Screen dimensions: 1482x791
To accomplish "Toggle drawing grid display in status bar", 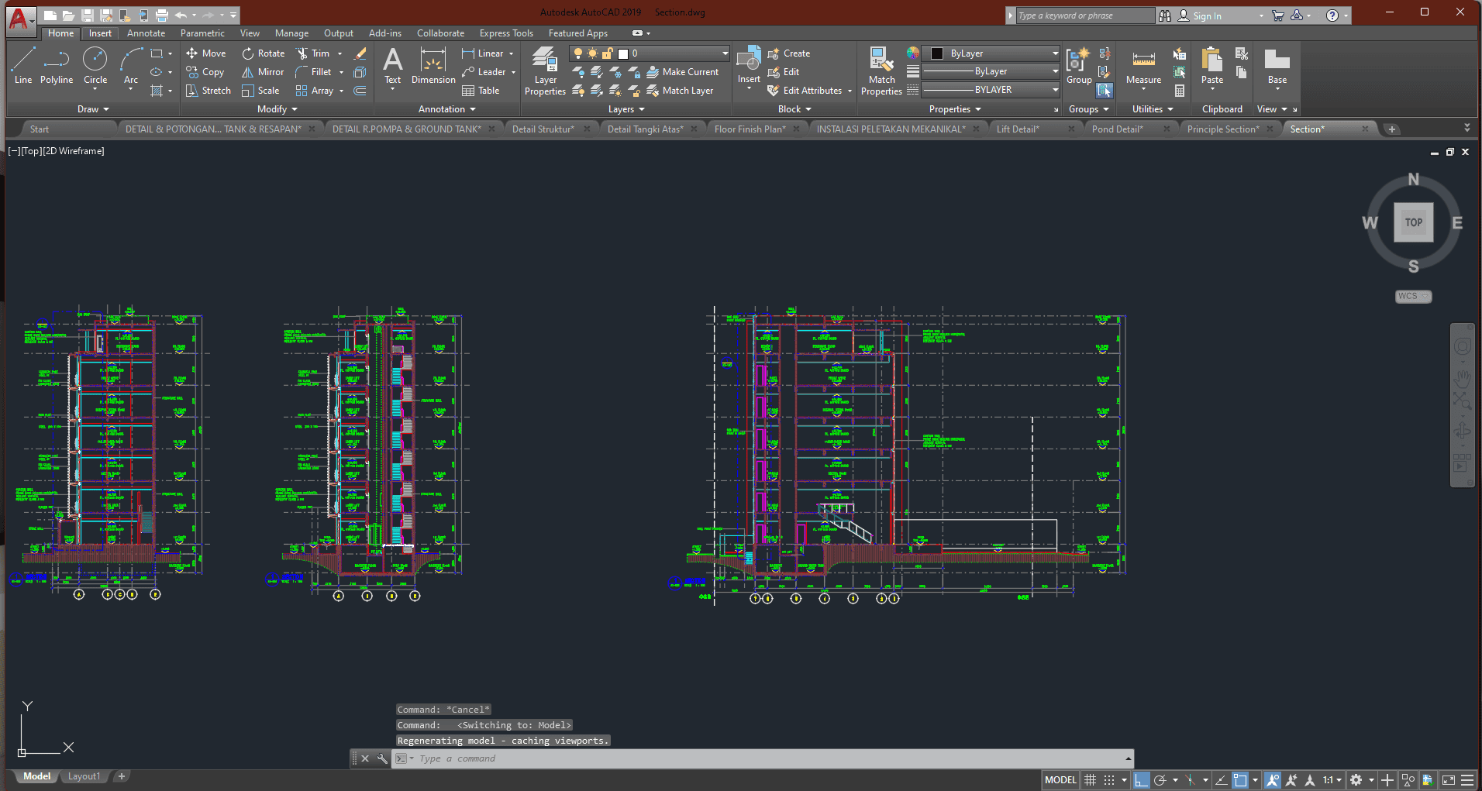I will pos(1090,780).
